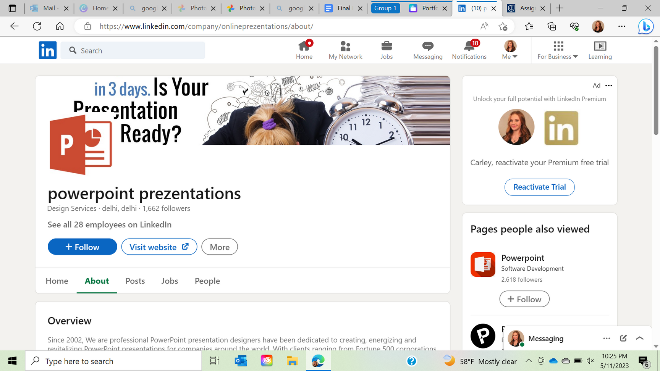The height and width of the screenshot is (371, 660).
Task: Add this page to favorites
Action: [x=503, y=26]
